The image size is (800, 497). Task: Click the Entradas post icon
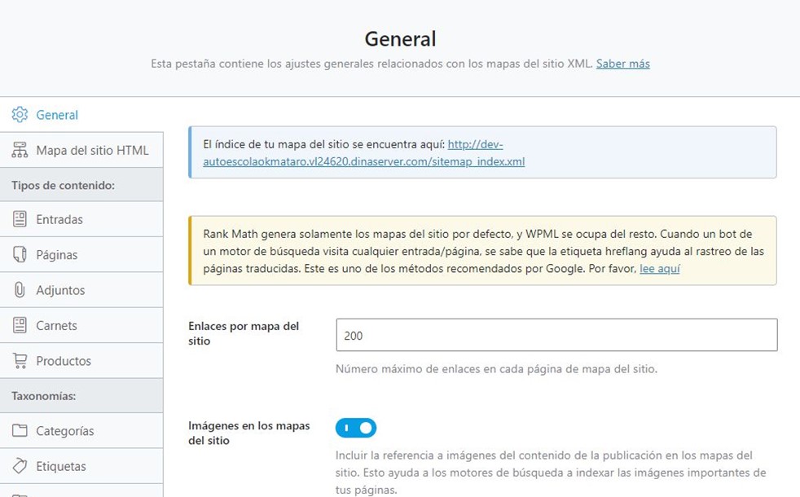click(20, 219)
